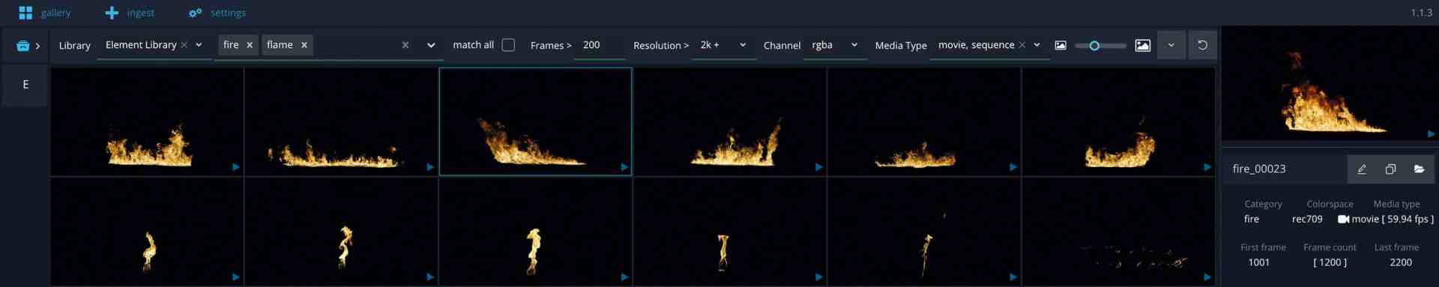Screen dimensions: 1439x287
Task: Expand the tag search dropdown
Action: pos(431,45)
